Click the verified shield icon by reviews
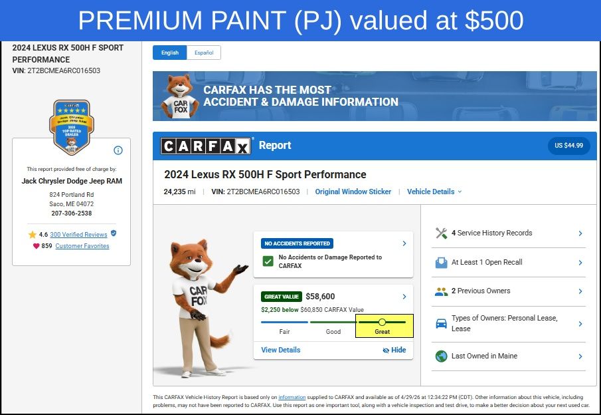Image resolution: width=601 pixels, height=415 pixels. click(x=114, y=233)
